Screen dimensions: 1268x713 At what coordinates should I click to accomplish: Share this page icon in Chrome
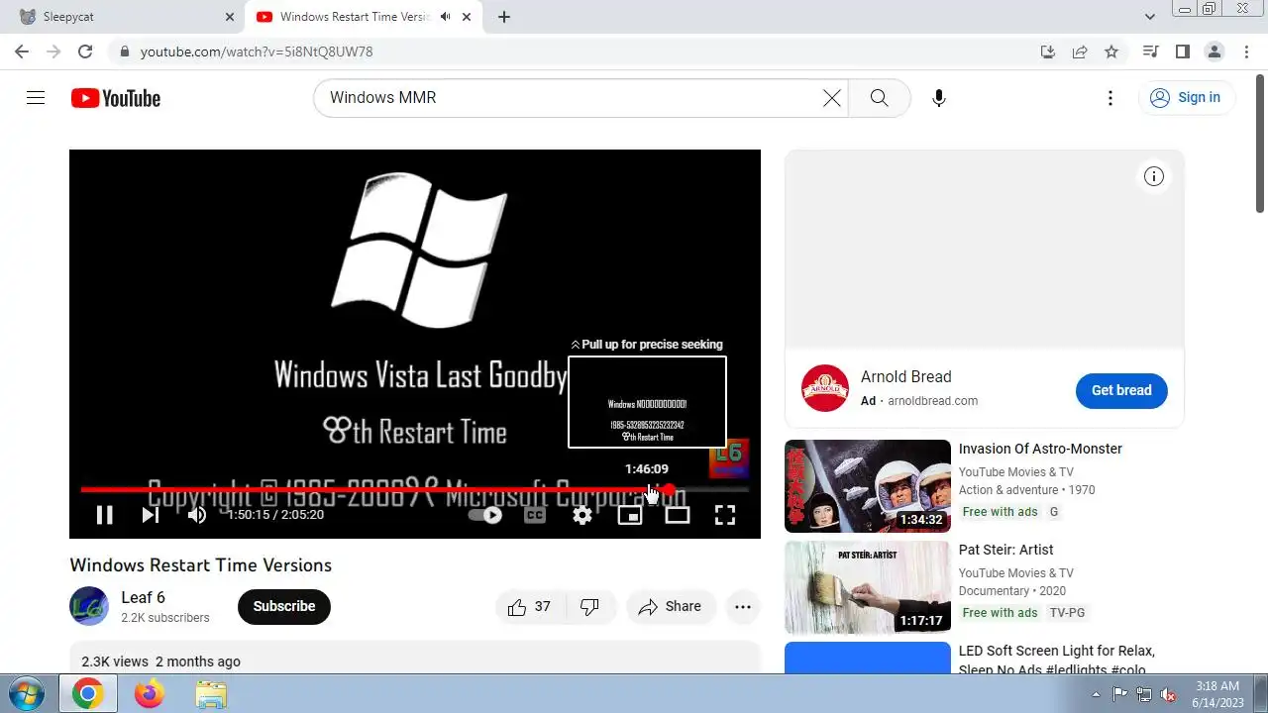point(1080,51)
